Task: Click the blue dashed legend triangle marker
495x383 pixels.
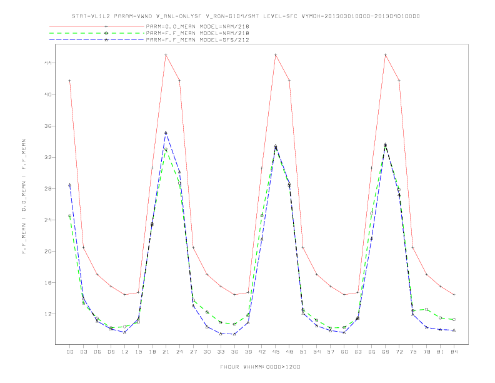Action: click(x=106, y=40)
